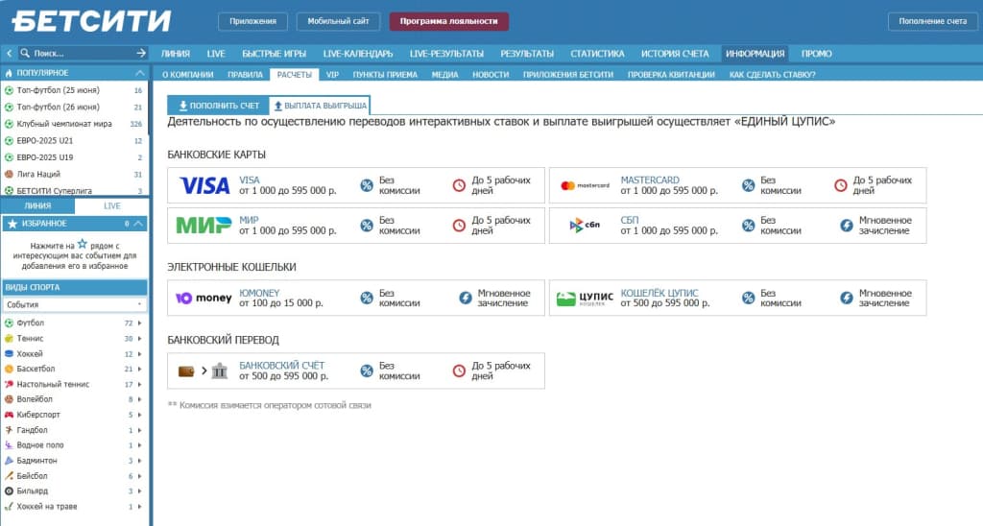Click the Программа лояльности button
983x526 pixels.
pos(449,21)
